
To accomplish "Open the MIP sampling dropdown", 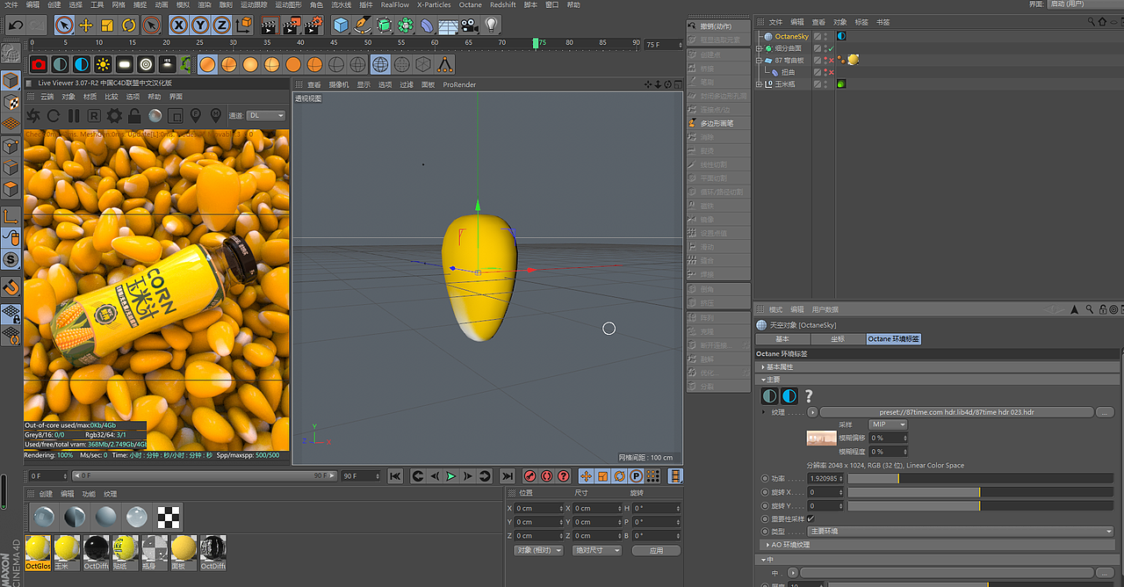I will click(886, 424).
